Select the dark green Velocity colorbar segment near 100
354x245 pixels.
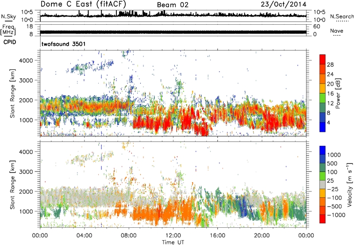[323, 168]
